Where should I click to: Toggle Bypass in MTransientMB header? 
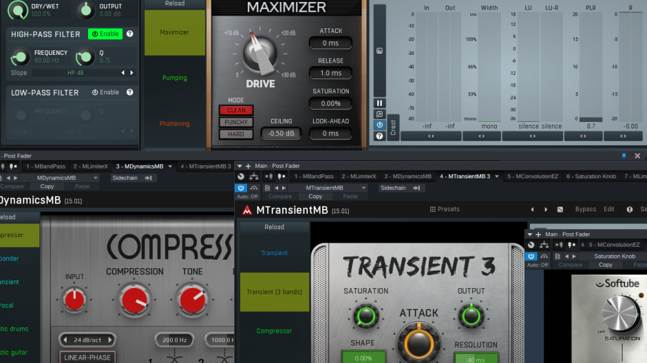click(586, 209)
